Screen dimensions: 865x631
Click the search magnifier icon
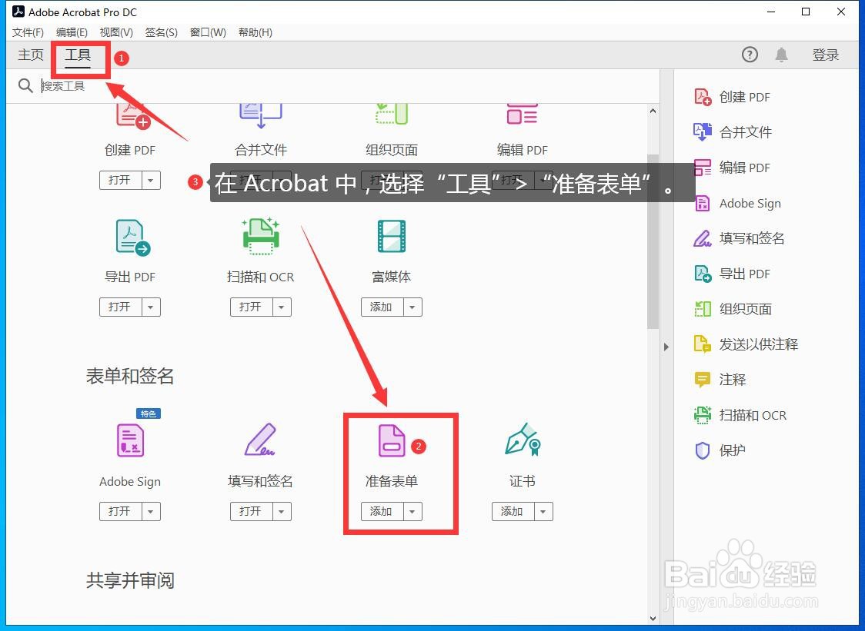tap(25, 85)
